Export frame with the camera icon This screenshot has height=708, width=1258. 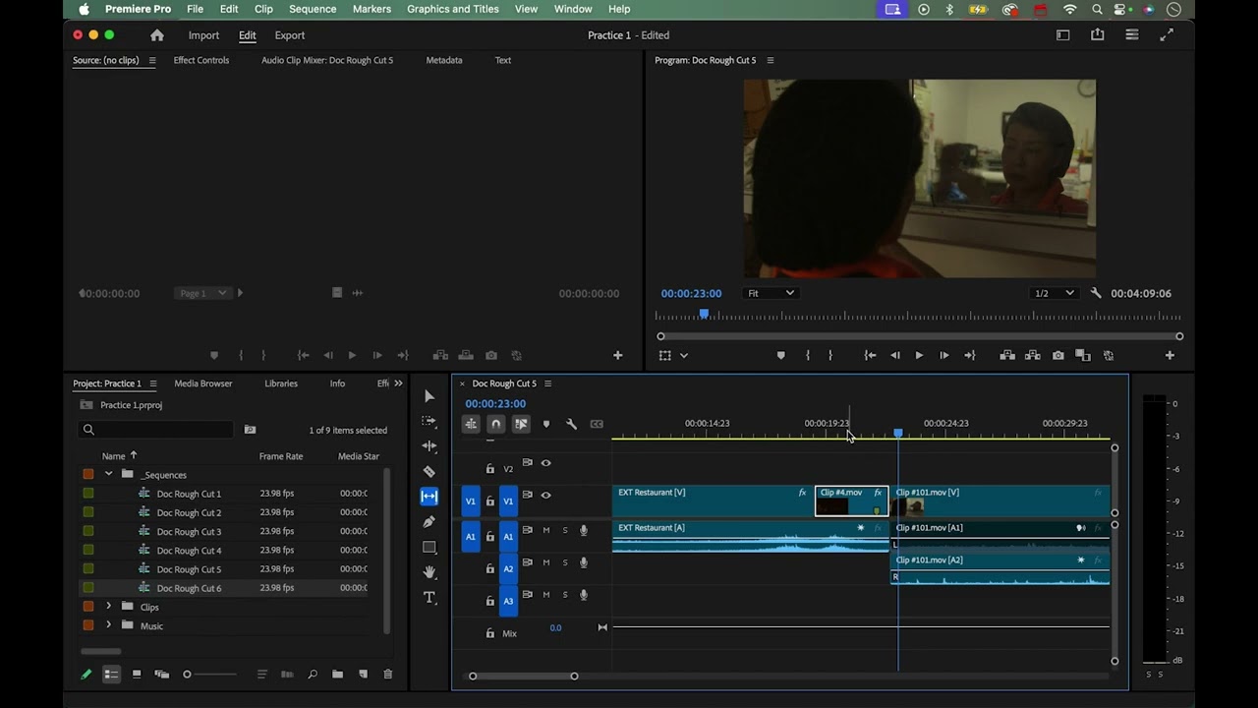(1058, 355)
